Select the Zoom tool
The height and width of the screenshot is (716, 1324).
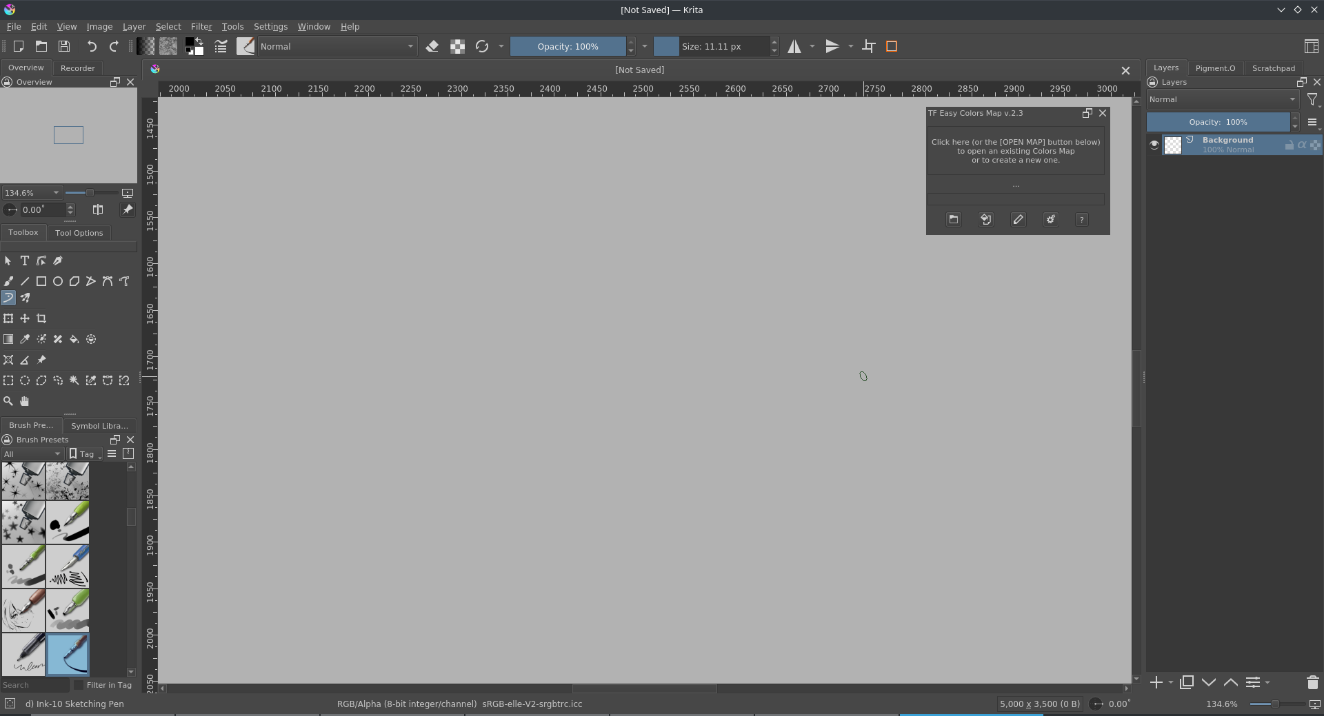(x=8, y=401)
